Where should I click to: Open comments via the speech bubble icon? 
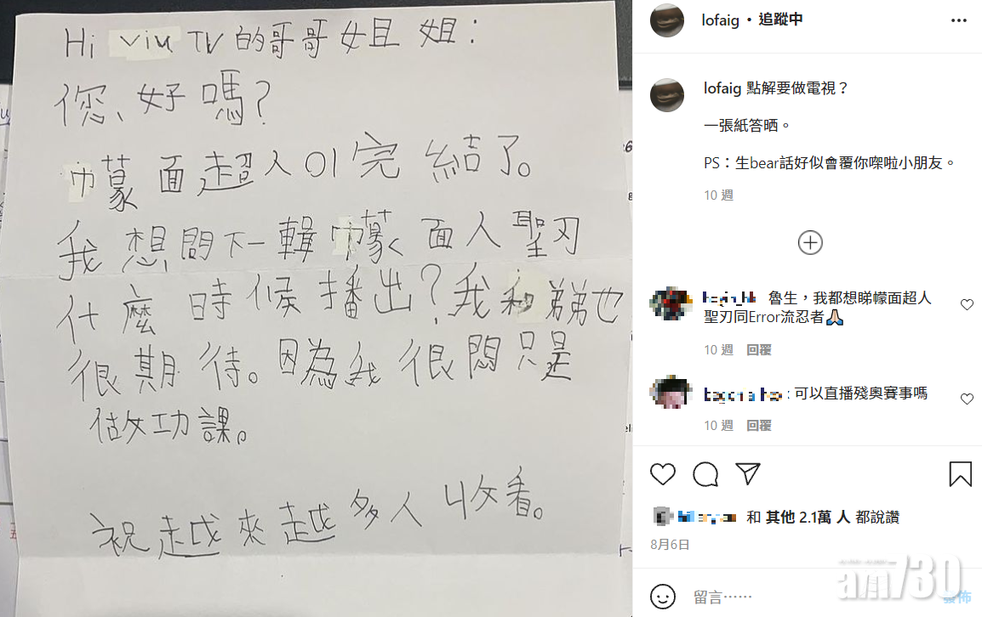coord(705,474)
